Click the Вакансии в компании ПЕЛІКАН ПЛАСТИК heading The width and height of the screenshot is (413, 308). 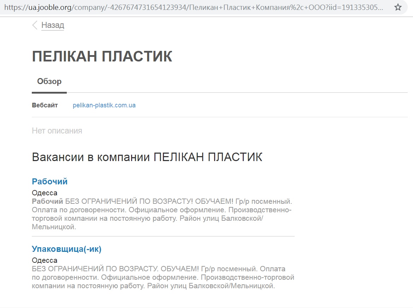[x=147, y=157]
